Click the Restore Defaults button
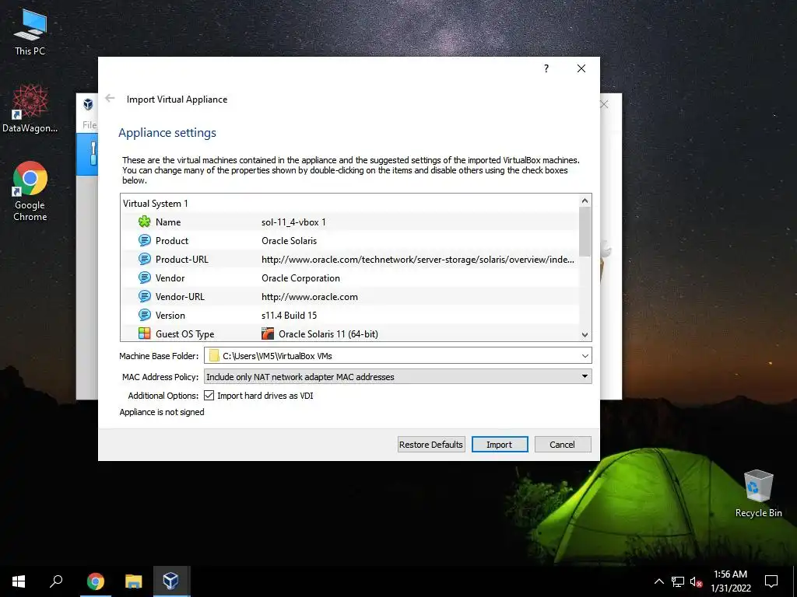 [431, 444]
